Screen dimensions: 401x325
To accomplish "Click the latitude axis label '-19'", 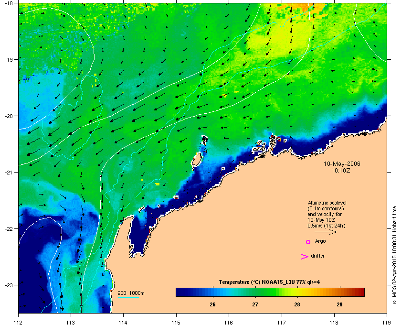I will click(9, 59).
